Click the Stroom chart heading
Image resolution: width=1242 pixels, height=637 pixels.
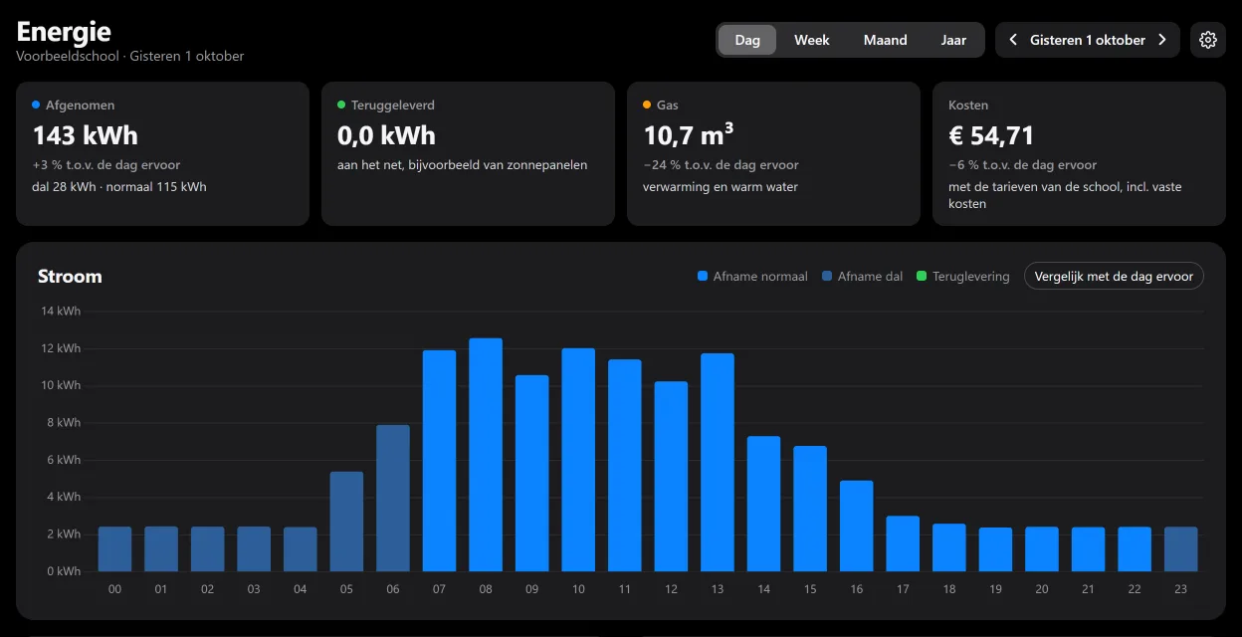click(x=70, y=277)
